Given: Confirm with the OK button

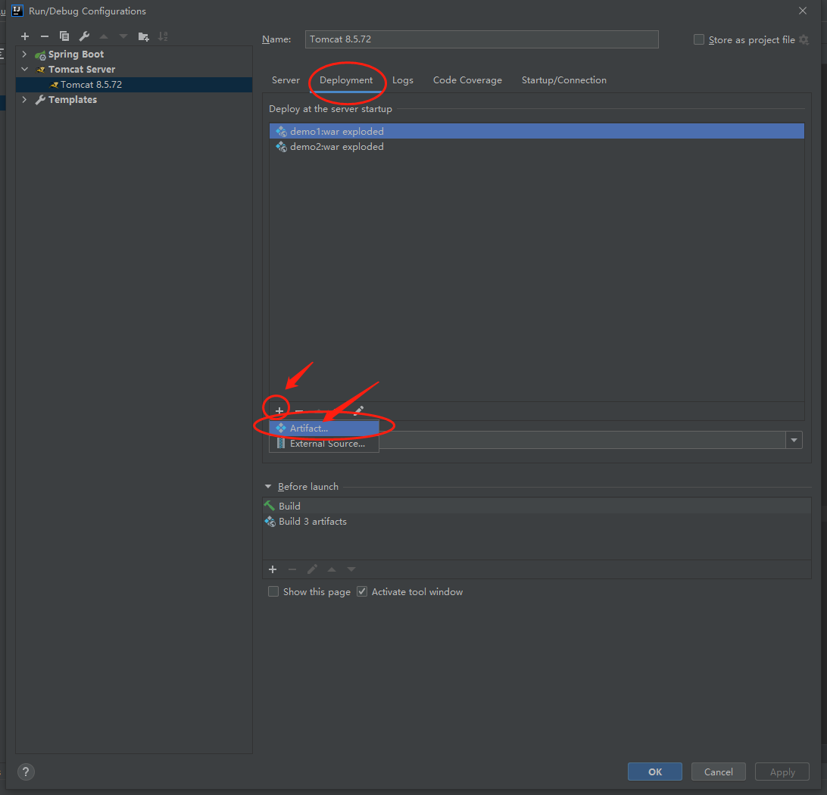Looking at the screenshot, I should point(654,772).
